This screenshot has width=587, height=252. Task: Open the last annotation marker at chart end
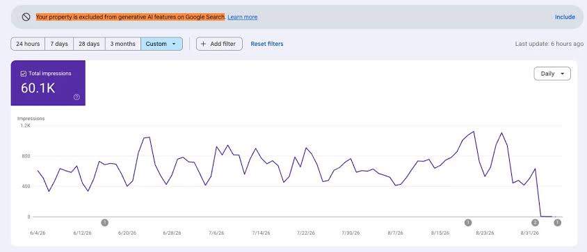pos(557,223)
